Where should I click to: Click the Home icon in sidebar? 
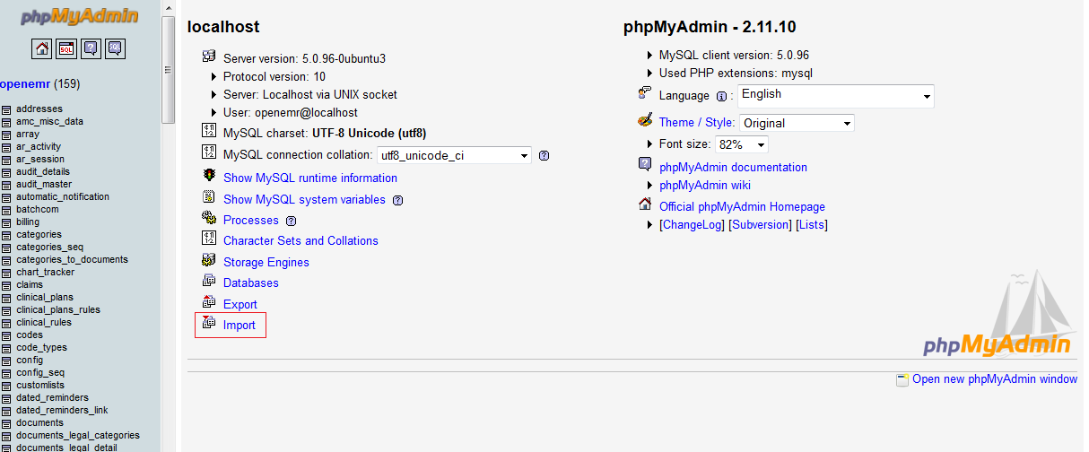tap(42, 48)
